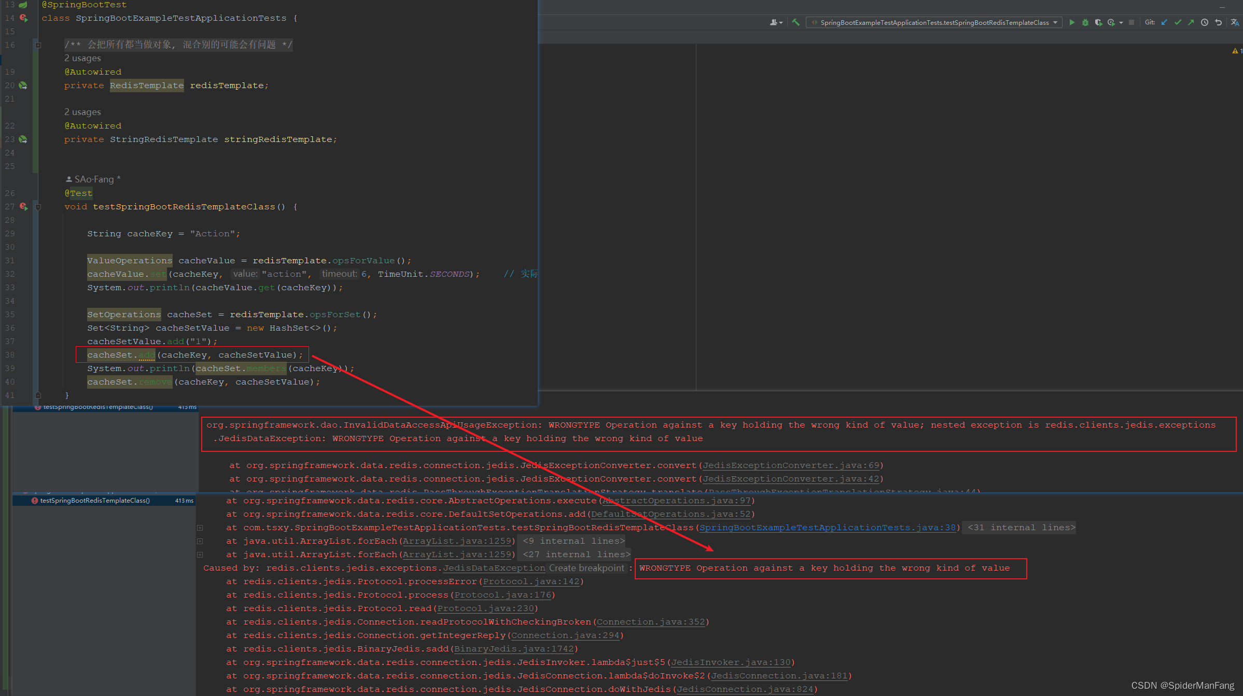1243x696 pixels.
Task: Open BinaryJedis.java:1742 stack link
Action: pyautogui.click(x=514, y=649)
